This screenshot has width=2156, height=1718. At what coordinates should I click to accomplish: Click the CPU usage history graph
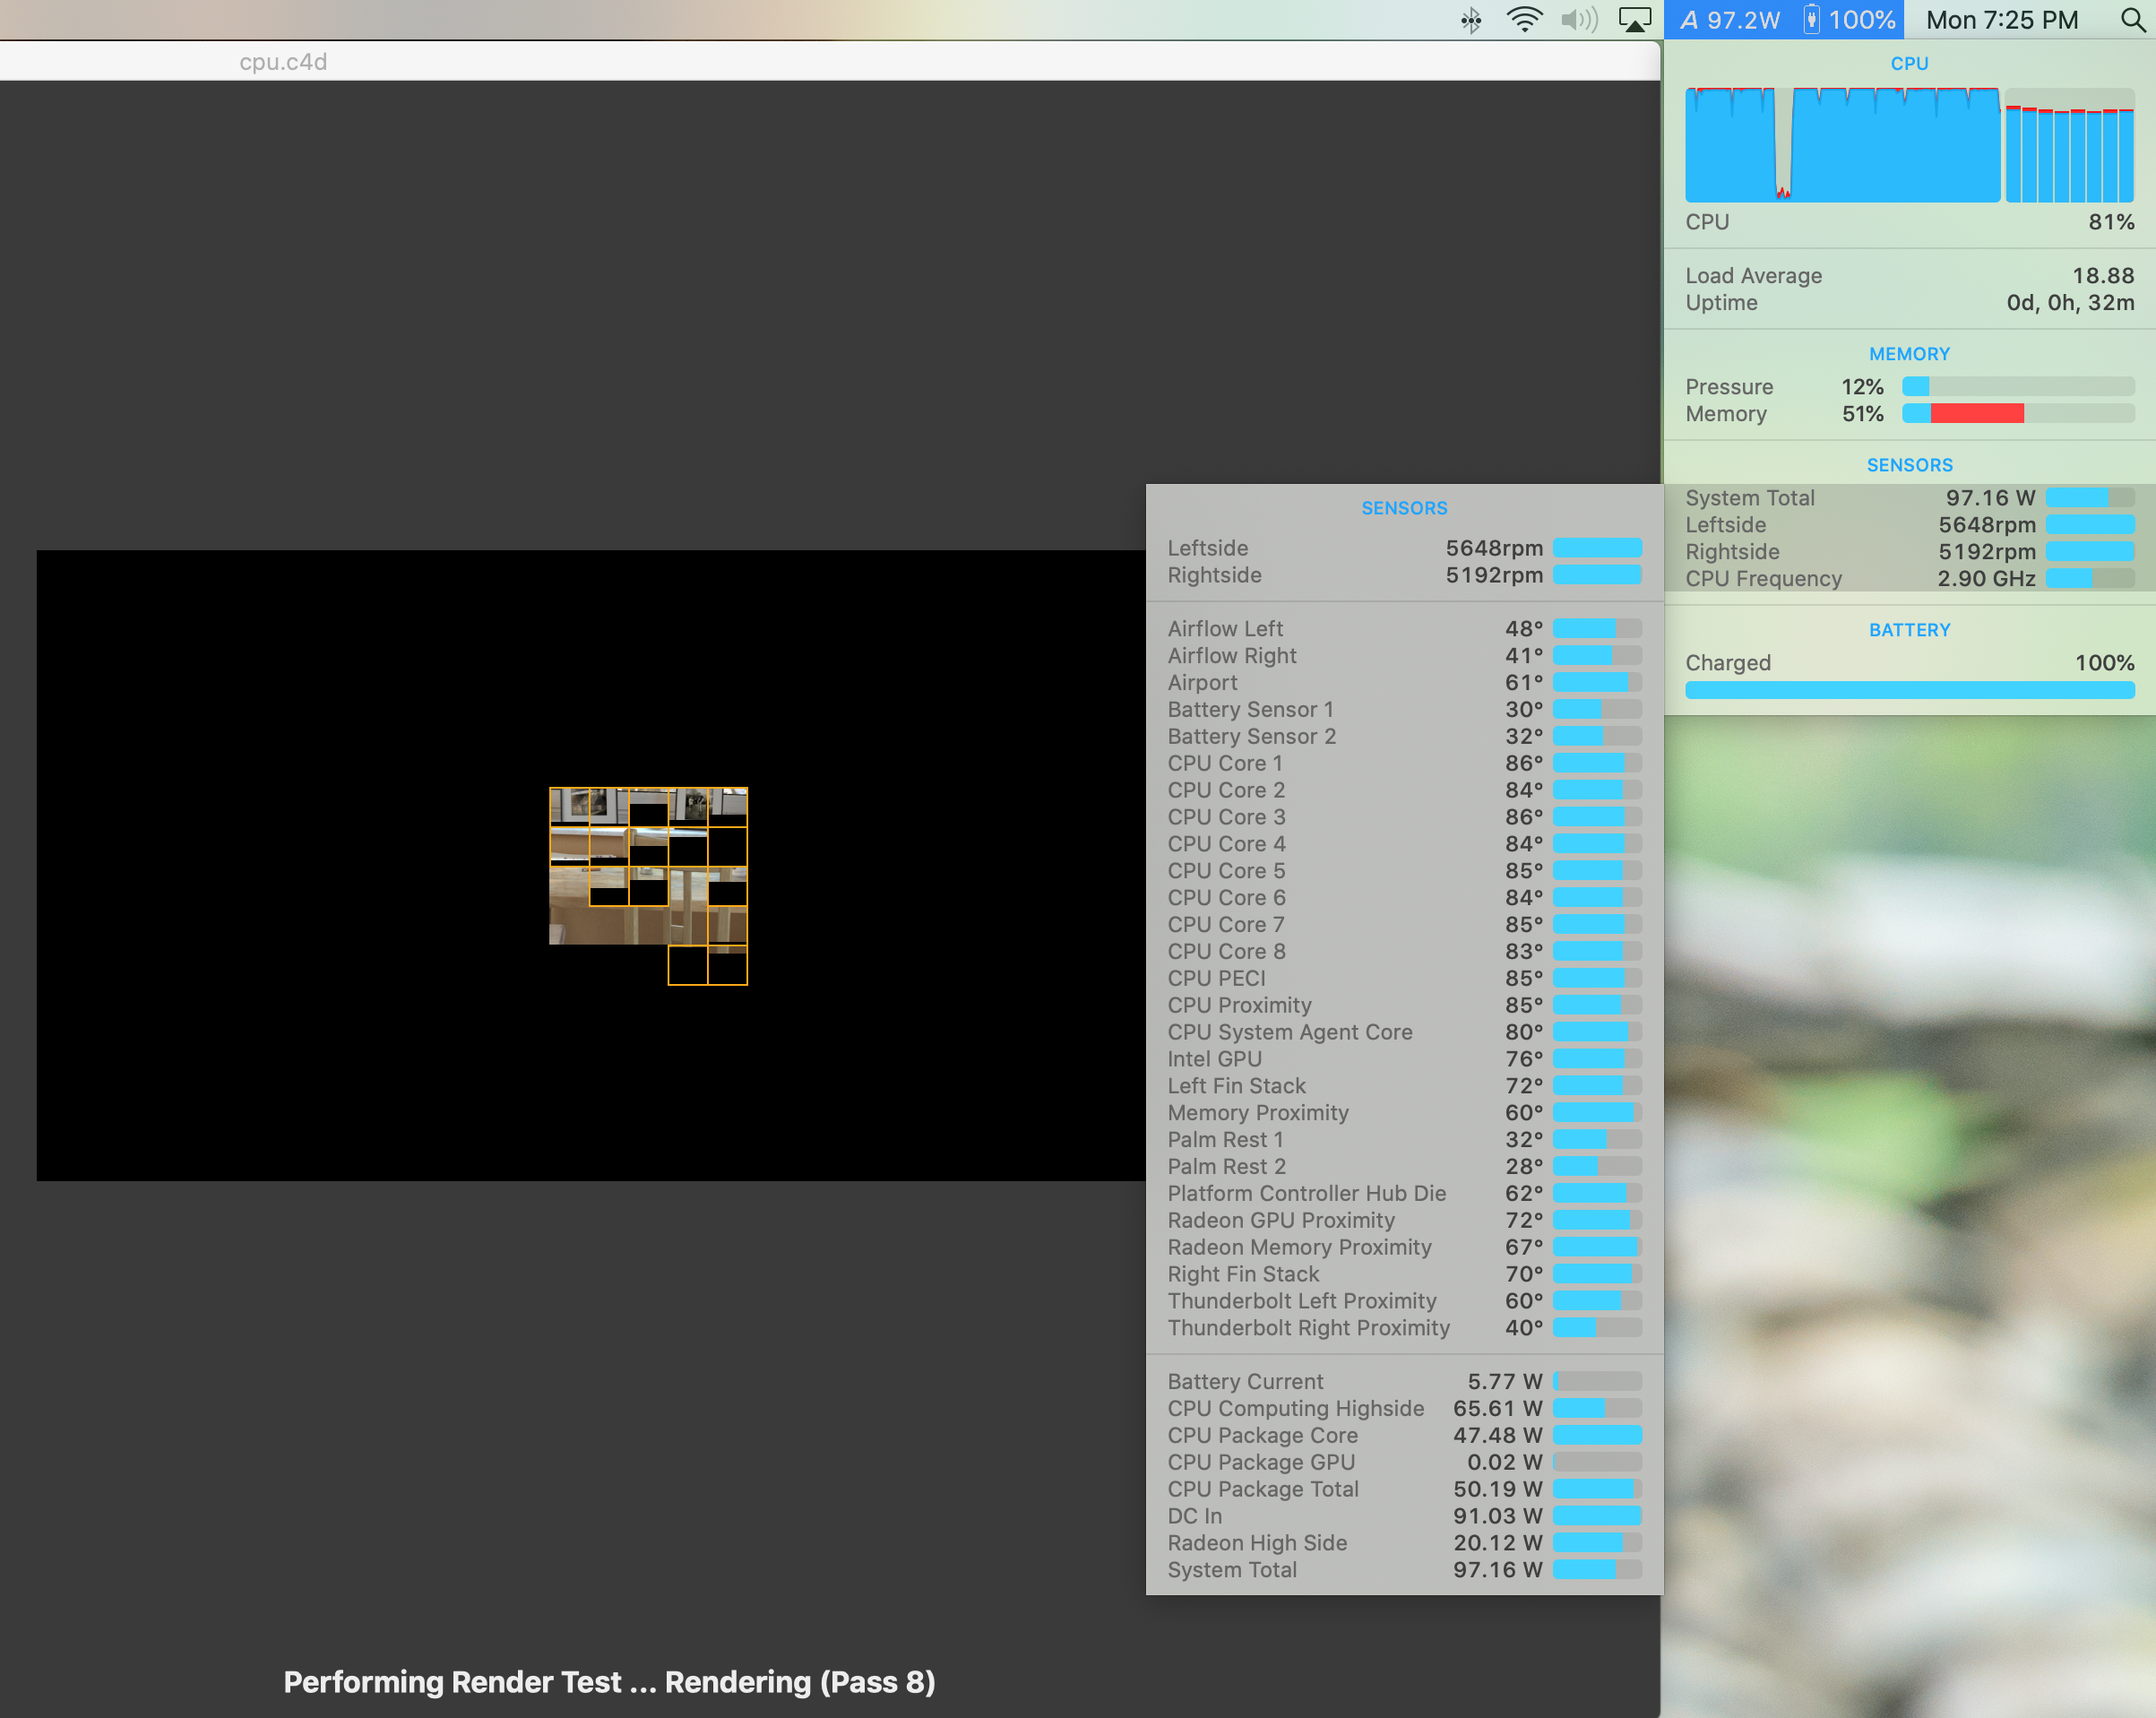coord(1842,147)
